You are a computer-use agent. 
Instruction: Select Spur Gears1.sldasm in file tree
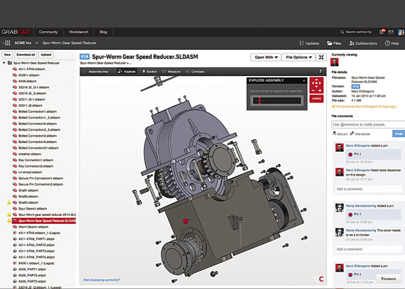(x=33, y=209)
